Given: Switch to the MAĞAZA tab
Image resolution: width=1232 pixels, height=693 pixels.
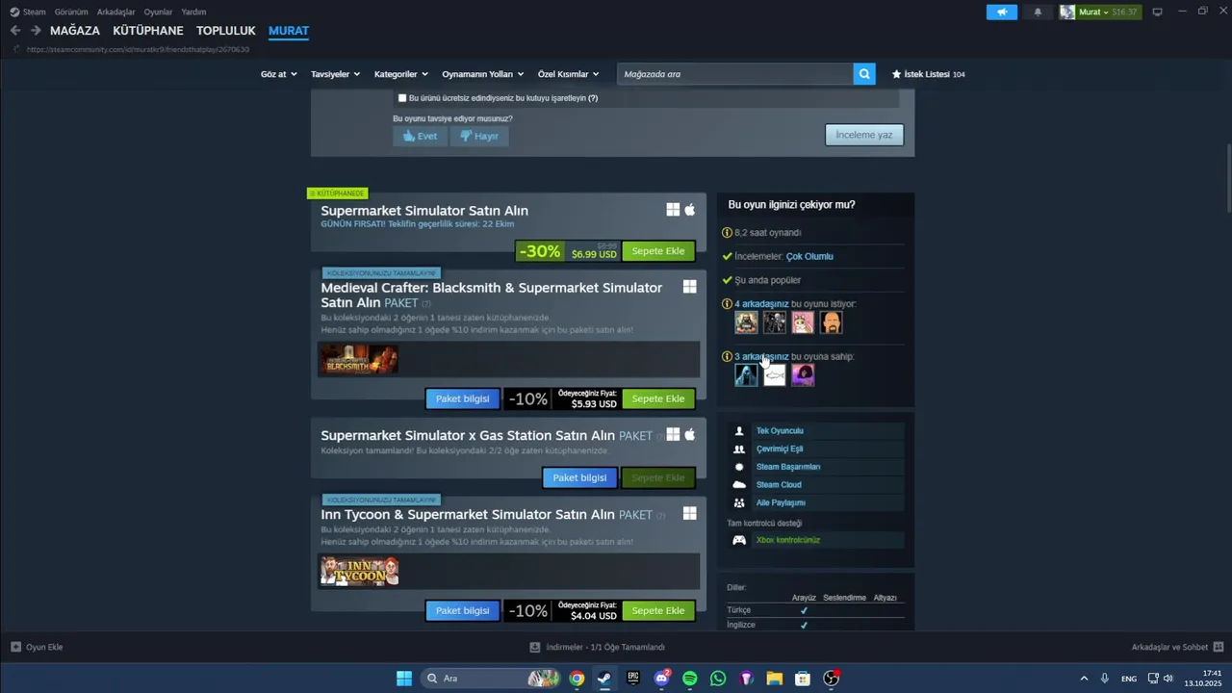Looking at the screenshot, I should pyautogui.click(x=75, y=31).
